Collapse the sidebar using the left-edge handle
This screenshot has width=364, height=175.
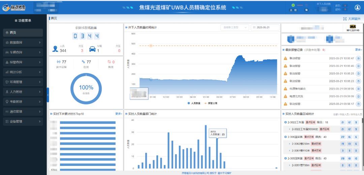point(48,95)
